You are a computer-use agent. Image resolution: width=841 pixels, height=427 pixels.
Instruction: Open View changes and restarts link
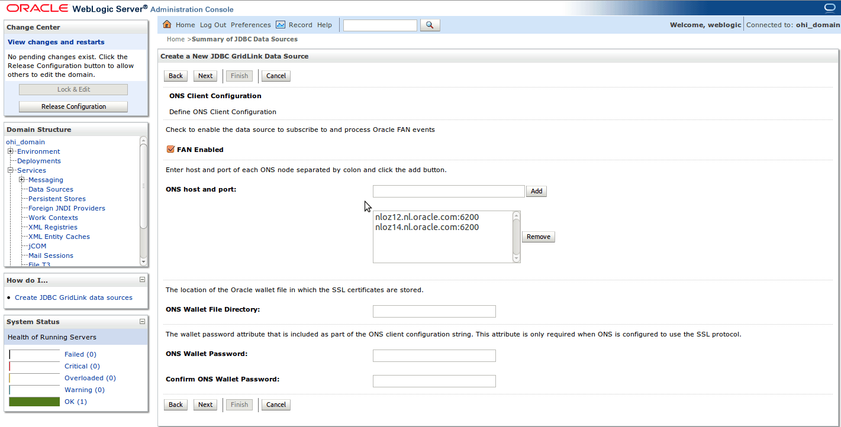56,42
